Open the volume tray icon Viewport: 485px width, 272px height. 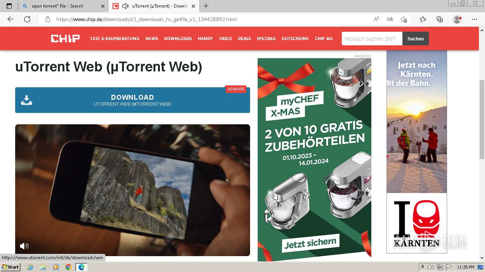431,267
